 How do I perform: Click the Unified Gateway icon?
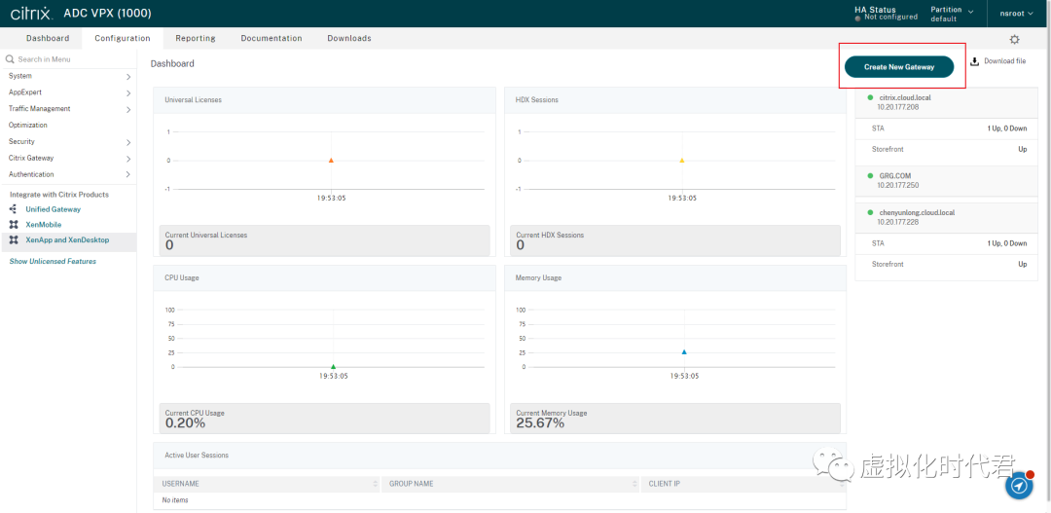tap(14, 209)
